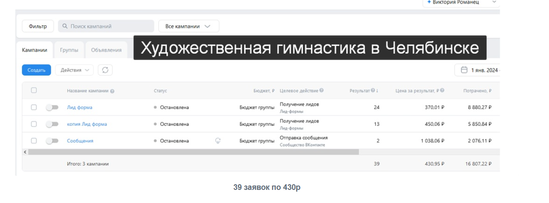Open the 1 янв. 2024 date picker
Screen dimensions: 549x203
pyautogui.click(x=478, y=70)
